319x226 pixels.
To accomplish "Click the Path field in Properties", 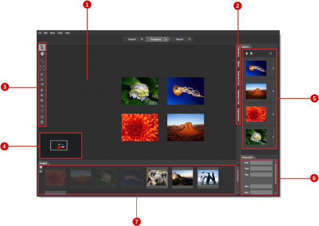I will [x=261, y=163].
